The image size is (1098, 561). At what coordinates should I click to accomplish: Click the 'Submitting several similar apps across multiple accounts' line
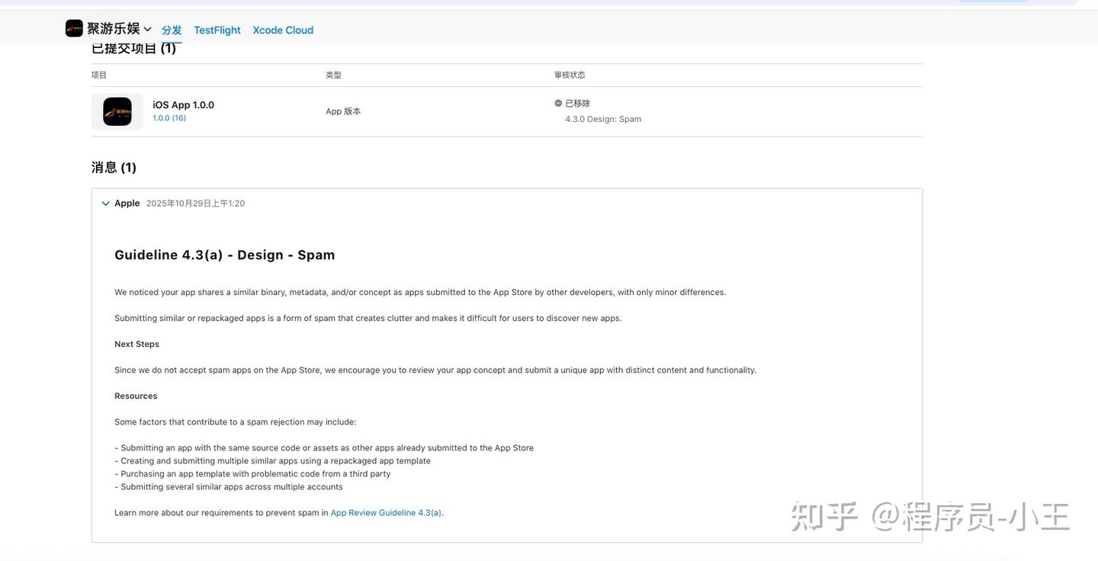point(229,487)
